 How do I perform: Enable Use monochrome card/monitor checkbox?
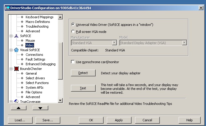click(x=73, y=62)
